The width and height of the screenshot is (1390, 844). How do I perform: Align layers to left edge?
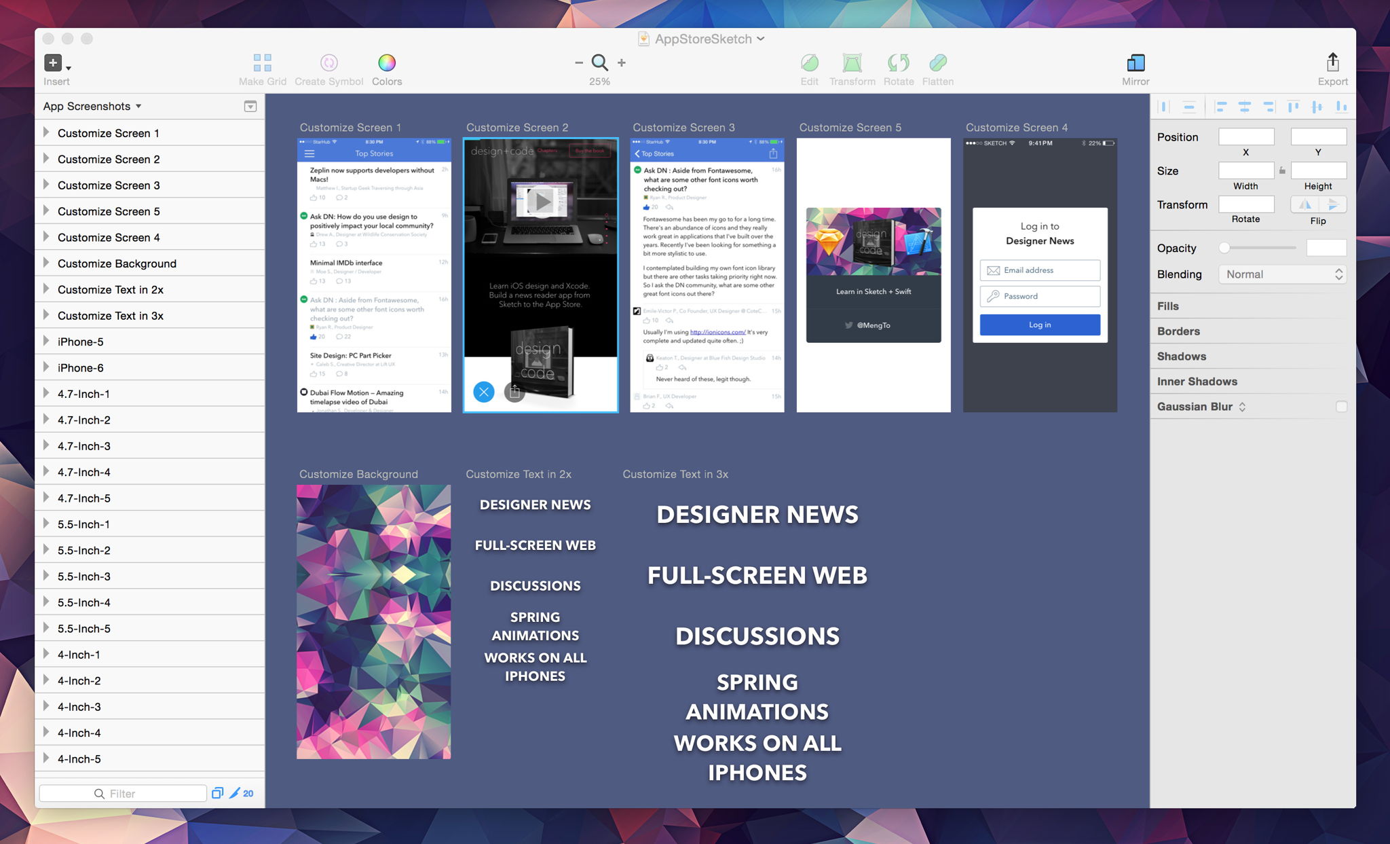(x=1220, y=107)
